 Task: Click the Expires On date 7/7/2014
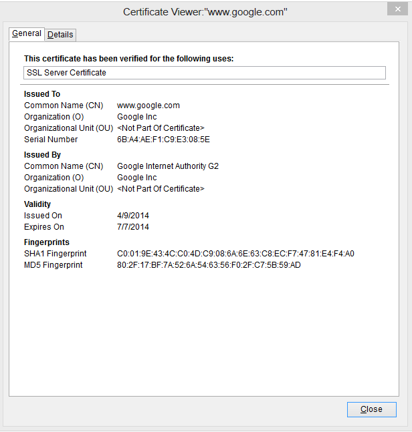[x=133, y=227]
